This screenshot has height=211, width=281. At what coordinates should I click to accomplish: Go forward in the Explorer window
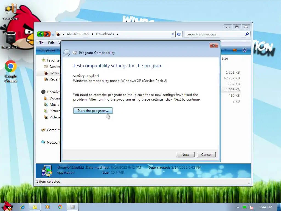(x=47, y=34)
